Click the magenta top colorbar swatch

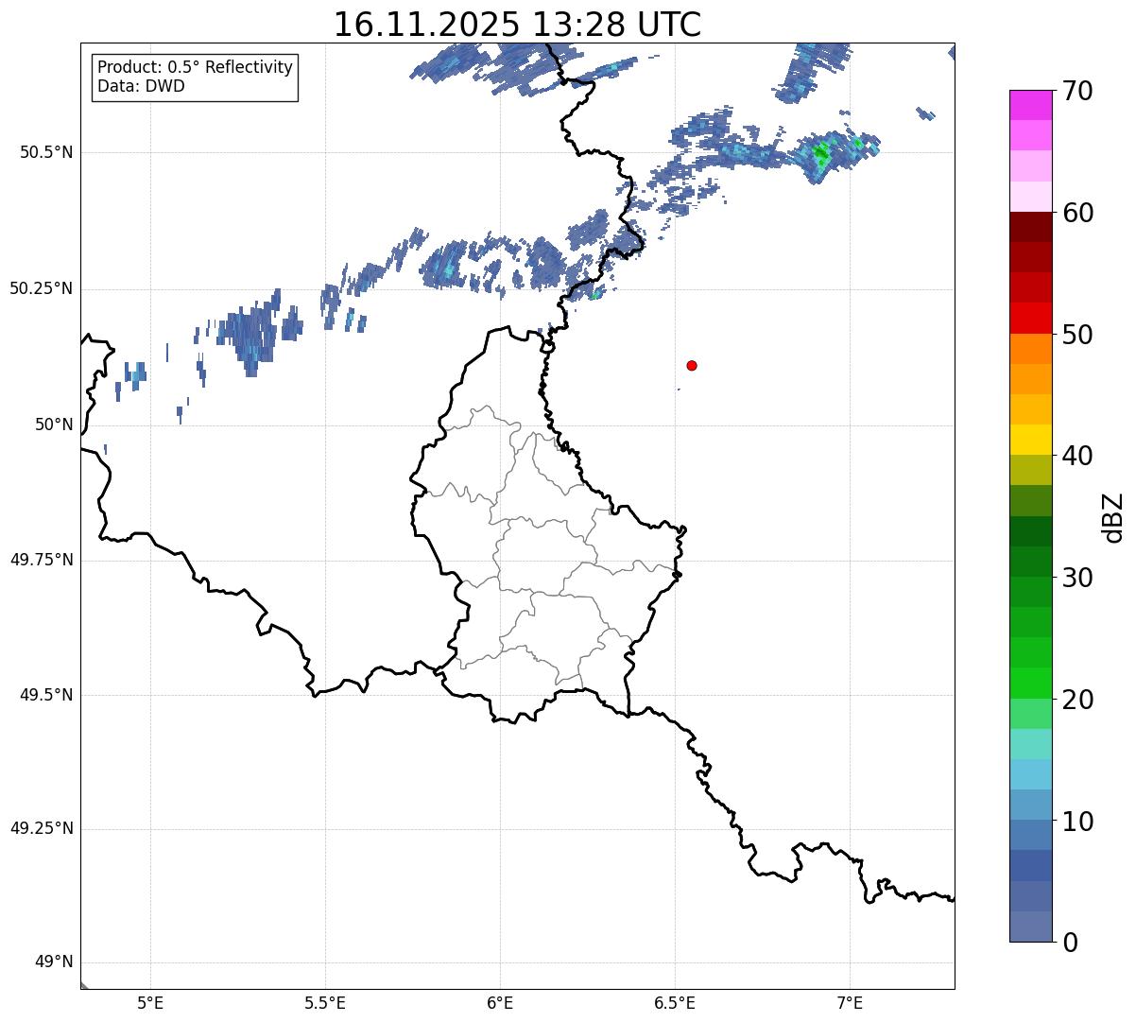(1031, 105)
